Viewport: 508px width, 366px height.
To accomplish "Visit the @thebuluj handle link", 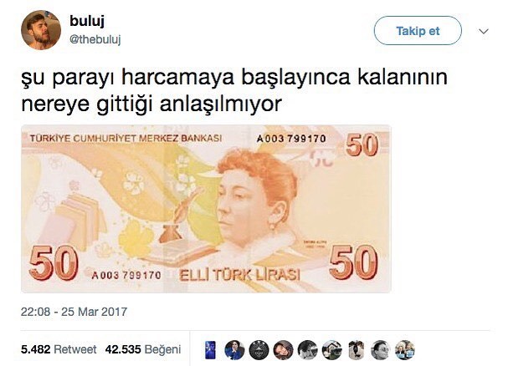I will [x=95, y=39].
